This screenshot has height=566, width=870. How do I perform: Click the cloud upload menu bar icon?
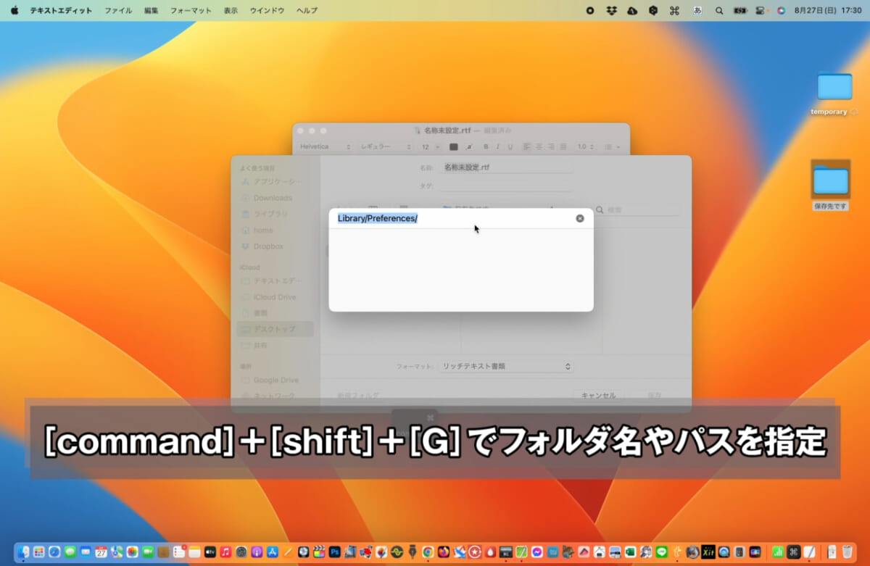point(632,11)
